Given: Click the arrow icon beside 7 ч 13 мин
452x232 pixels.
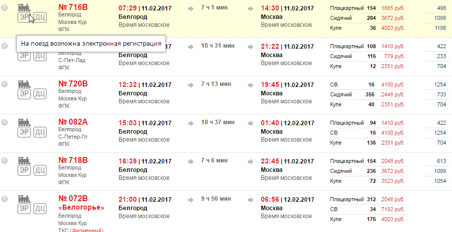Looking at the screenshot, I should tap(191, 85).
